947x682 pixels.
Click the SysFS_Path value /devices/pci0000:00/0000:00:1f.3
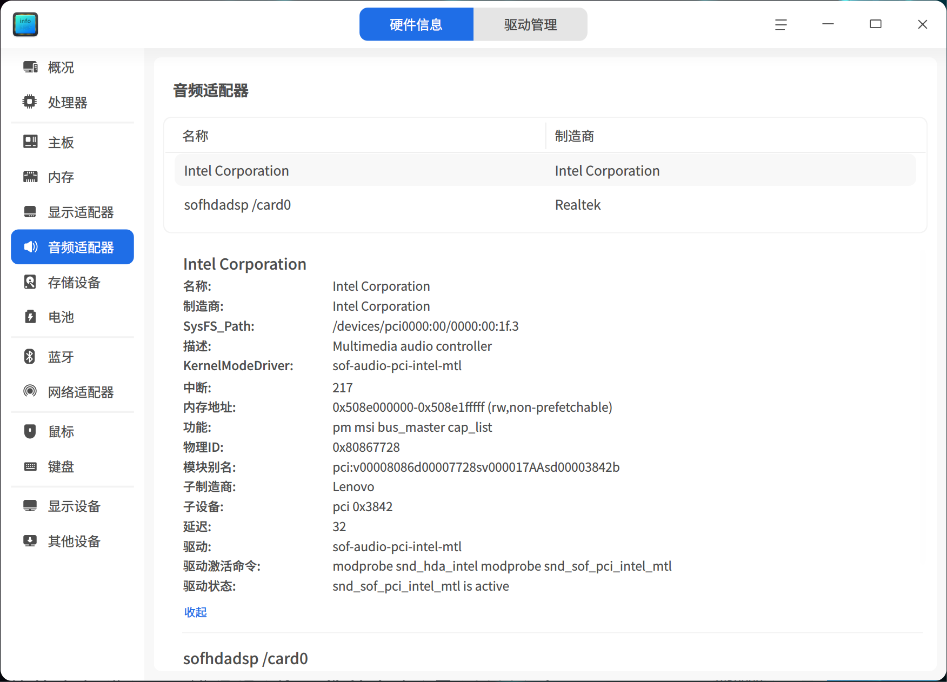click(x=425, y=326)
